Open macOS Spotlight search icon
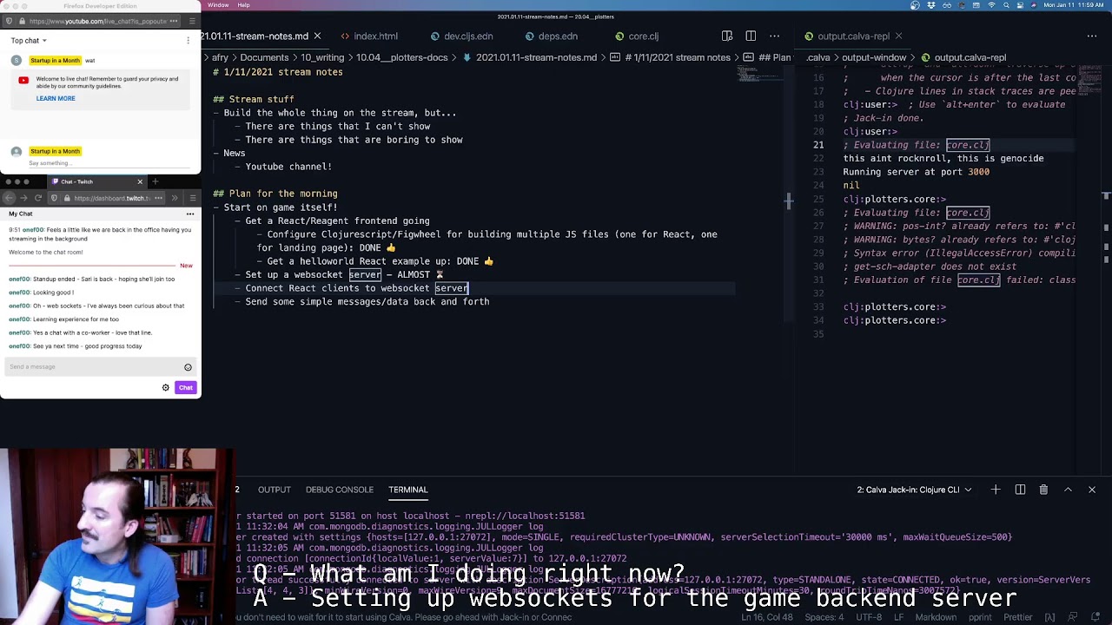The height and width of the screenshot is (625, 1112). point(1008,5)
